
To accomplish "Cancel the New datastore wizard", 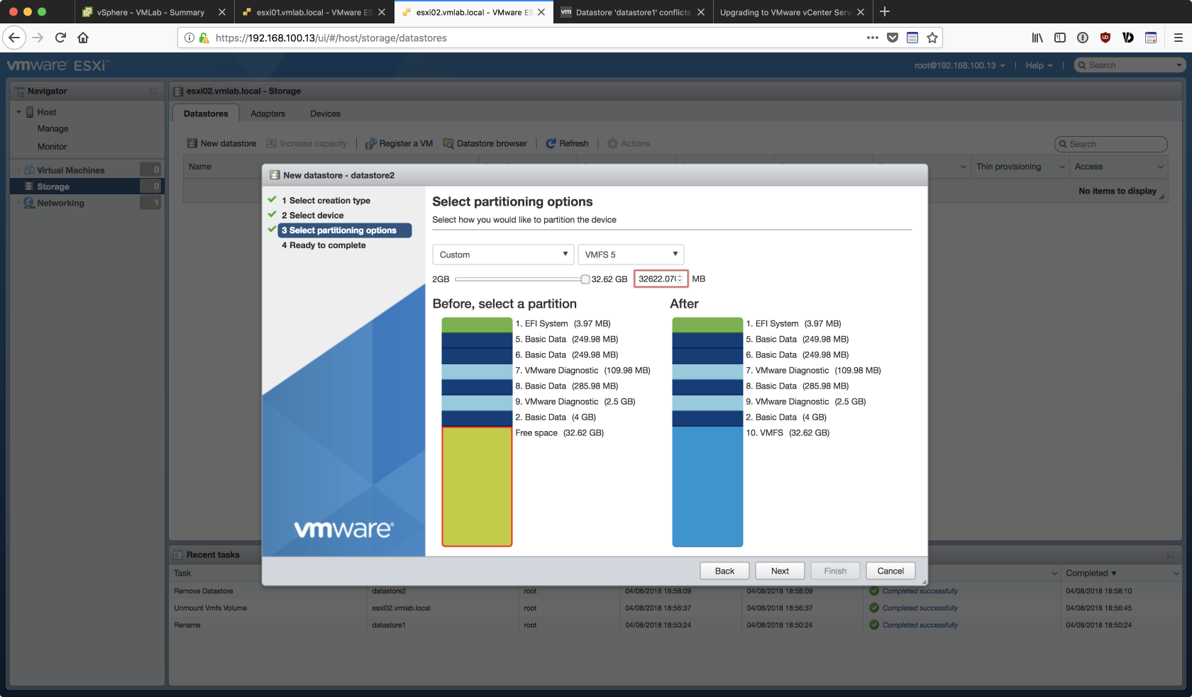I will pyautogui.click(x=890, y=571).
